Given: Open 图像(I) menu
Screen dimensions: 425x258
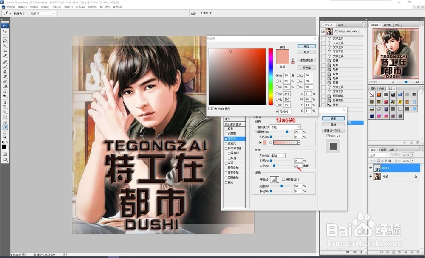Looking at the screenshot, I should click(x=34, y=7).
